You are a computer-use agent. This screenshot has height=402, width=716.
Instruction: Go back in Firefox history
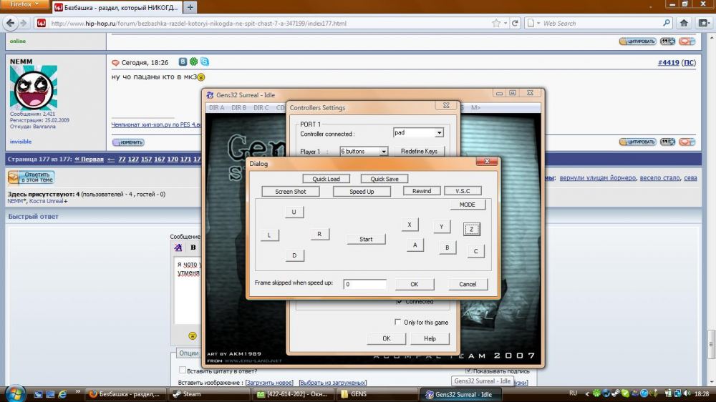pos(11,24)
